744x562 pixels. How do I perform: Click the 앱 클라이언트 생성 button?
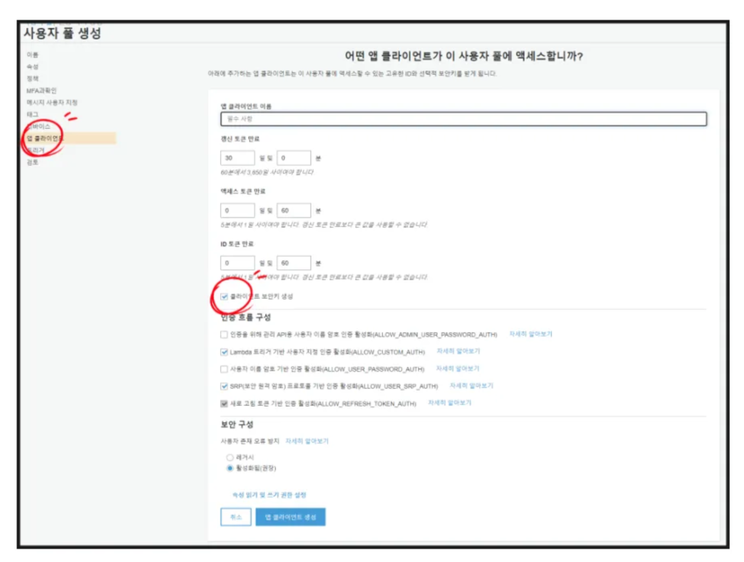(x=290, y=517)
